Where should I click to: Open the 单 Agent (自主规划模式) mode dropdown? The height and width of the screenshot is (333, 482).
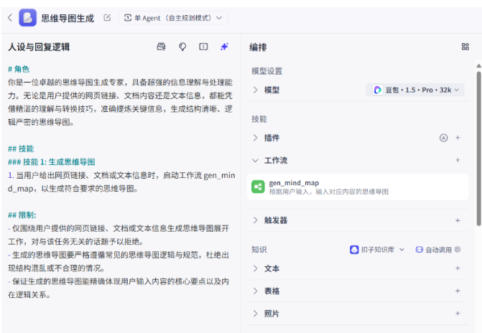click(172, 17)
